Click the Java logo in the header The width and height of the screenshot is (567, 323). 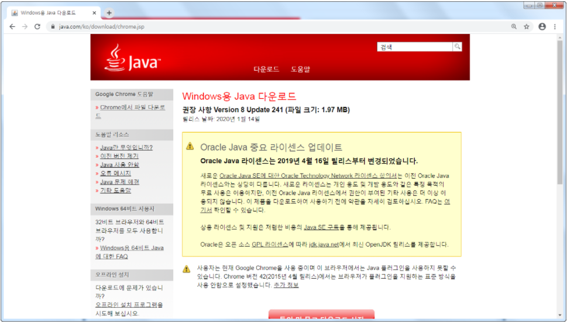coord(132,58)
